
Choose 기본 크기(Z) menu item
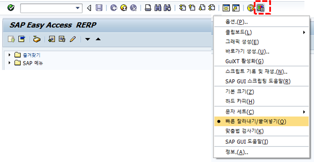[x=262, y=91]
